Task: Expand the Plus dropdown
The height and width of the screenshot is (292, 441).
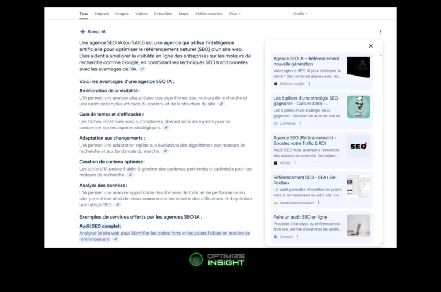Action: tap(234, 14)
